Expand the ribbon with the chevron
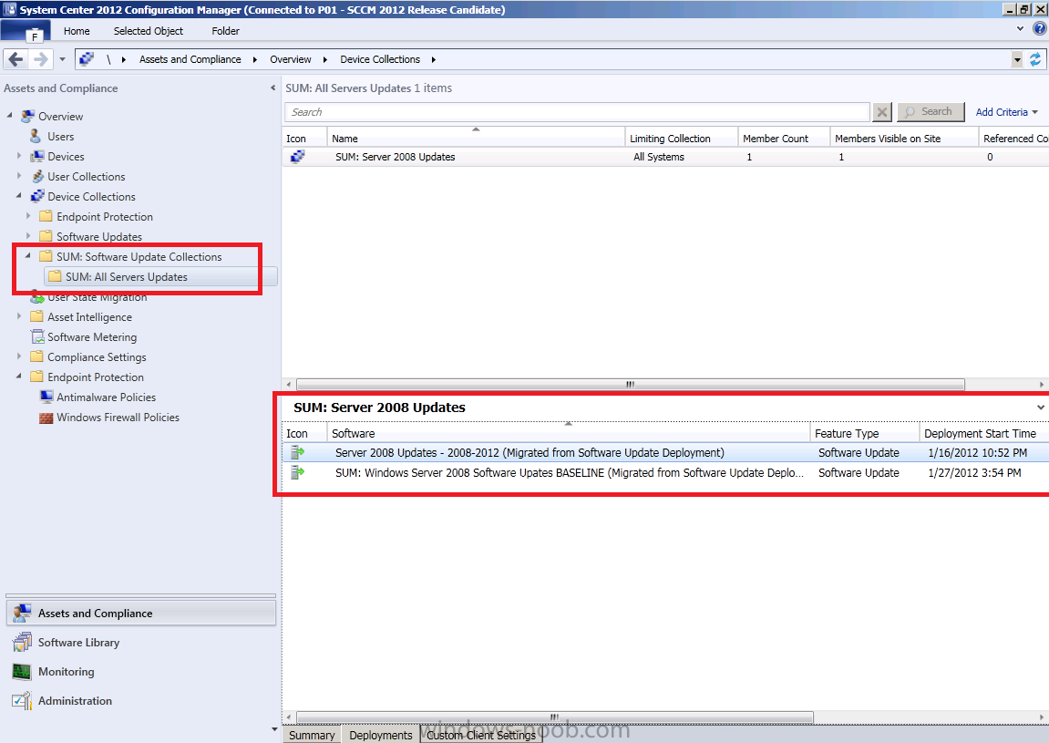The width and height of the screenshot is (1049, 743). point(1020,29)
